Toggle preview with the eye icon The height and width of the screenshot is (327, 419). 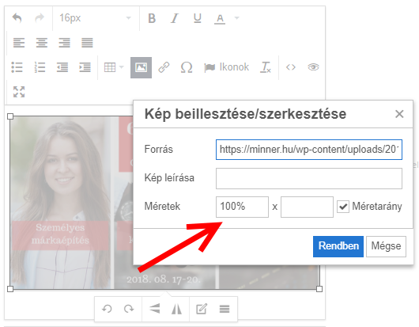[x=313, y=67]
